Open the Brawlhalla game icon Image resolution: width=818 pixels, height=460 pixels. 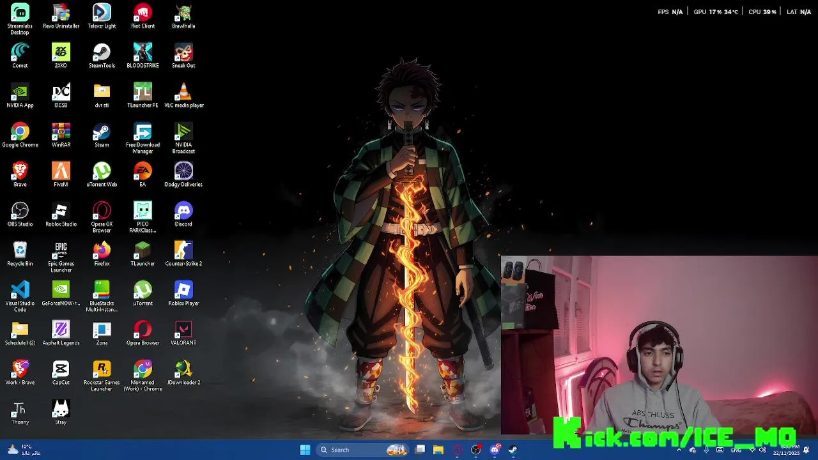tap(183, 17)
